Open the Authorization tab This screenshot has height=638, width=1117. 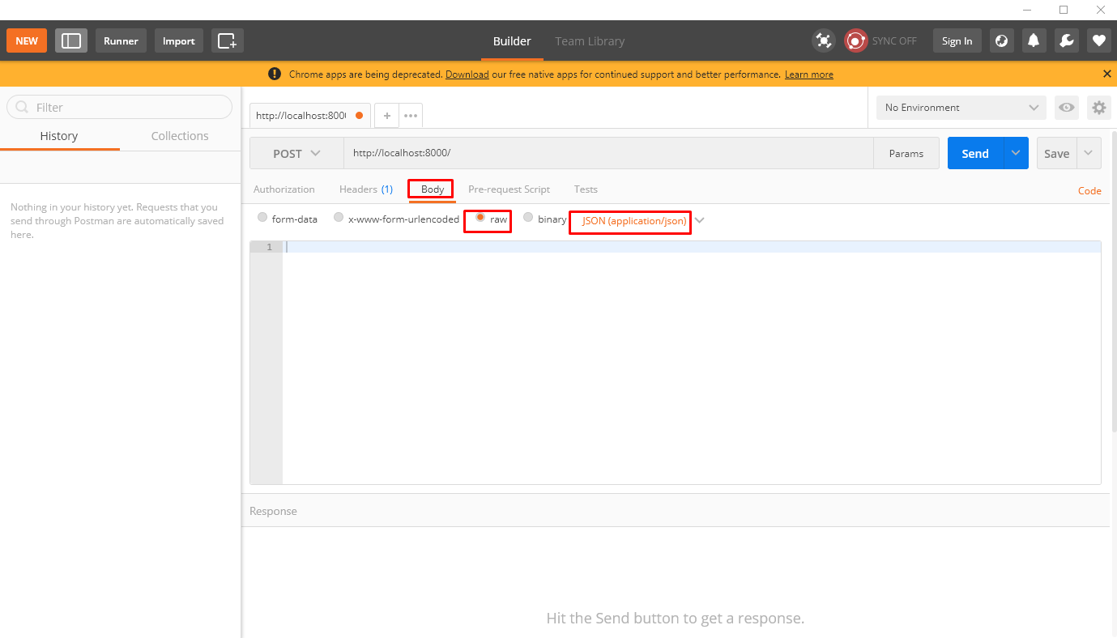pyautogui.click(x=284, y=189)
